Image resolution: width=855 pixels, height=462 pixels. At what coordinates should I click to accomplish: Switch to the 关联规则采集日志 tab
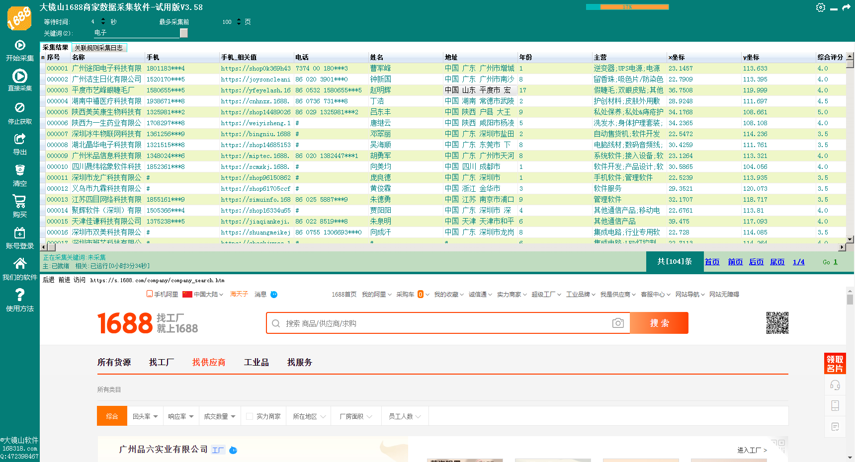tap(99, 48)
